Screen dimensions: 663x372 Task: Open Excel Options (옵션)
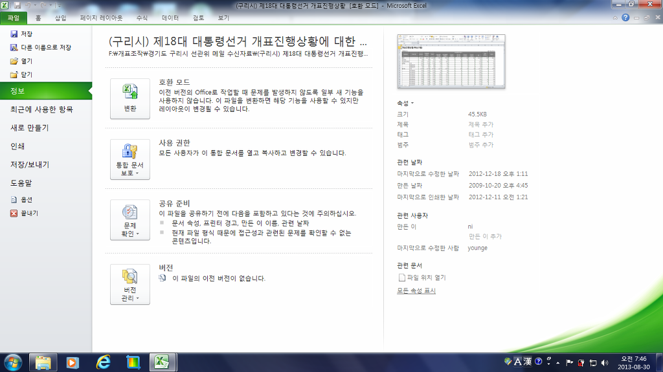(21, 199)
